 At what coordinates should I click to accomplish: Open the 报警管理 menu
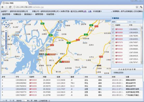tap(40, 14)
